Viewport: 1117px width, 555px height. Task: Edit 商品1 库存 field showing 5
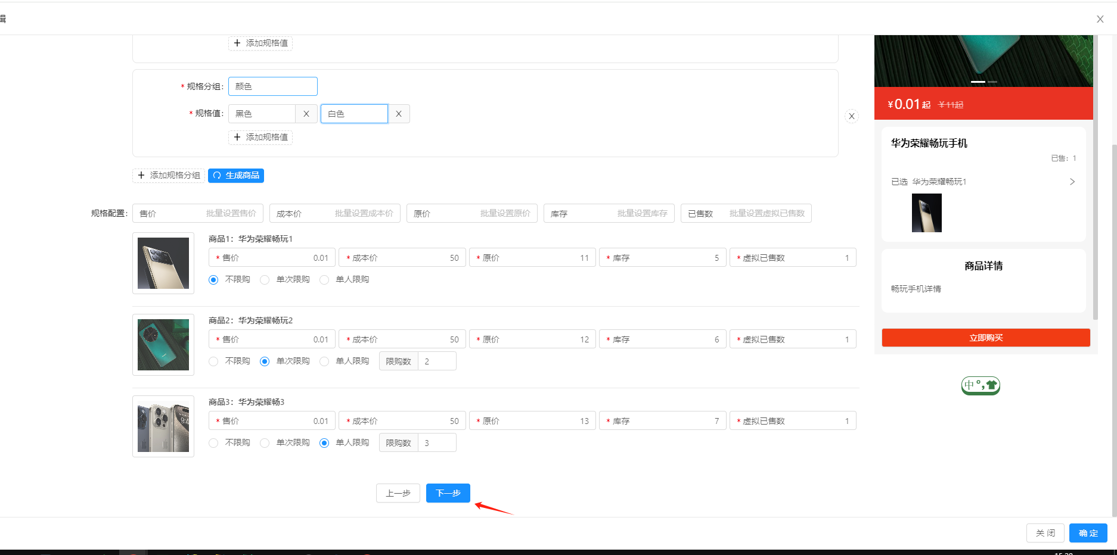click(663, 258)
